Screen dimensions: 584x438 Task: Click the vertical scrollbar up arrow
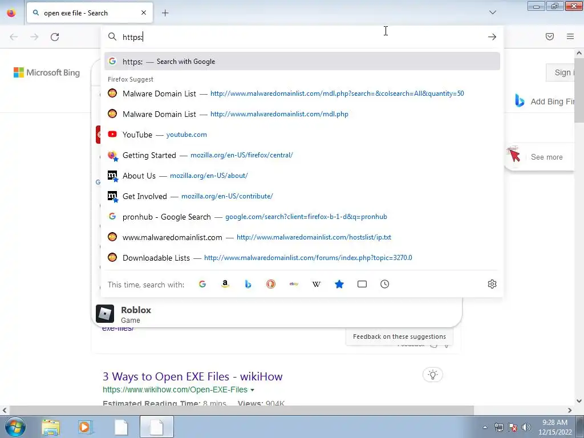click(579, 53)
